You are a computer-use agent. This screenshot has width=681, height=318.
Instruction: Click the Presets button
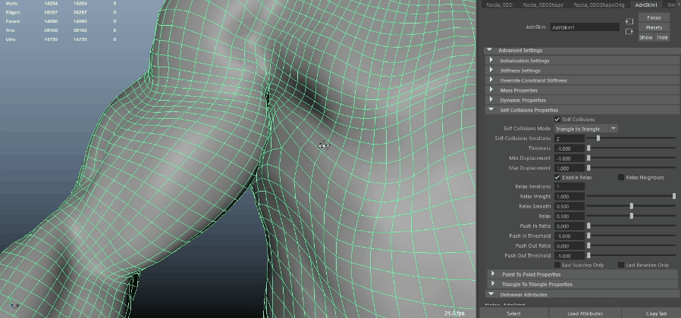(654, 27)
